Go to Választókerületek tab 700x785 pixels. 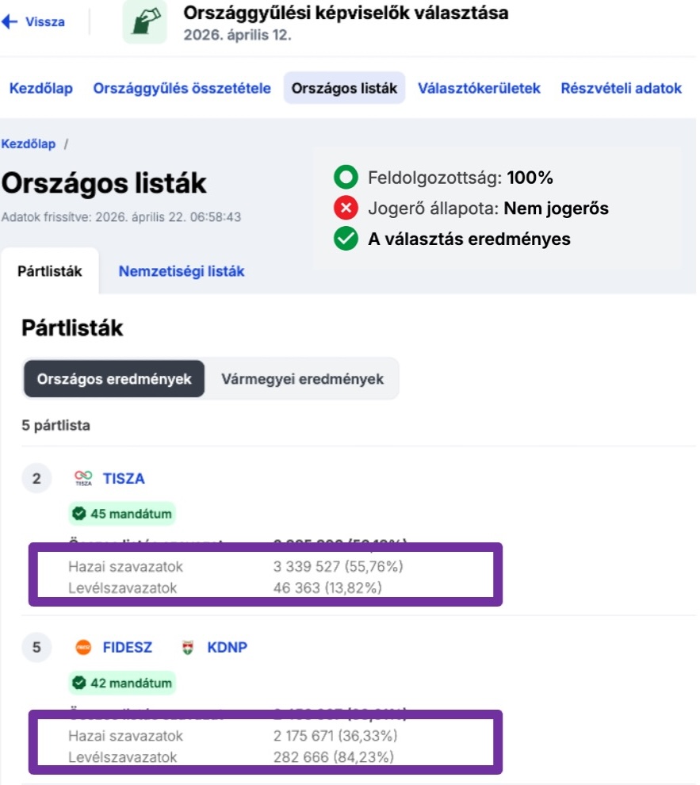click(x=479, y=89)
